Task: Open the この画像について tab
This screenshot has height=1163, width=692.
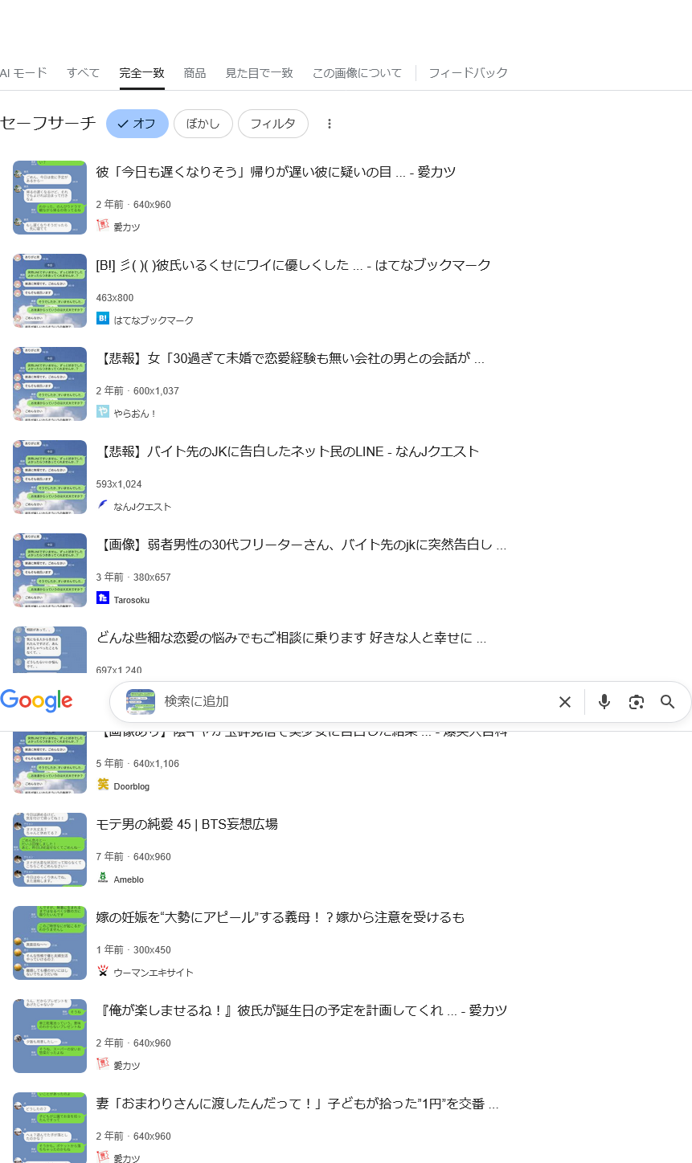Action: [x=357, y=73]
